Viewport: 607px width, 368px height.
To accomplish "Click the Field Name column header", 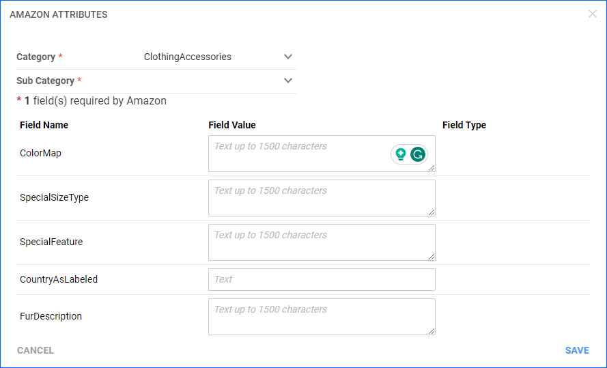I will click(44, 125).
